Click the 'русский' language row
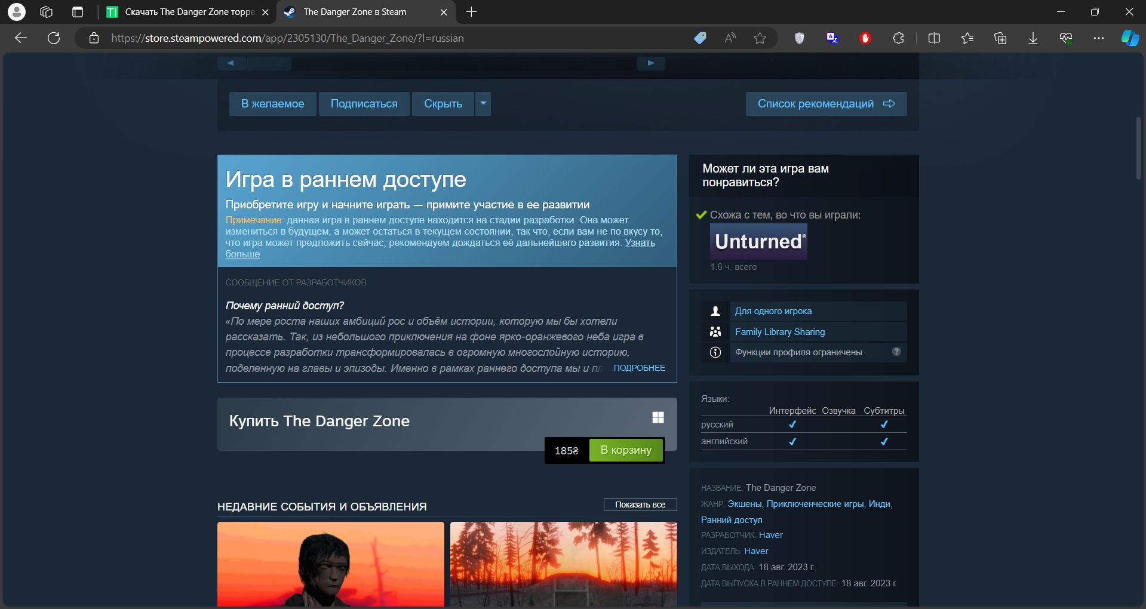 [804, 425]
